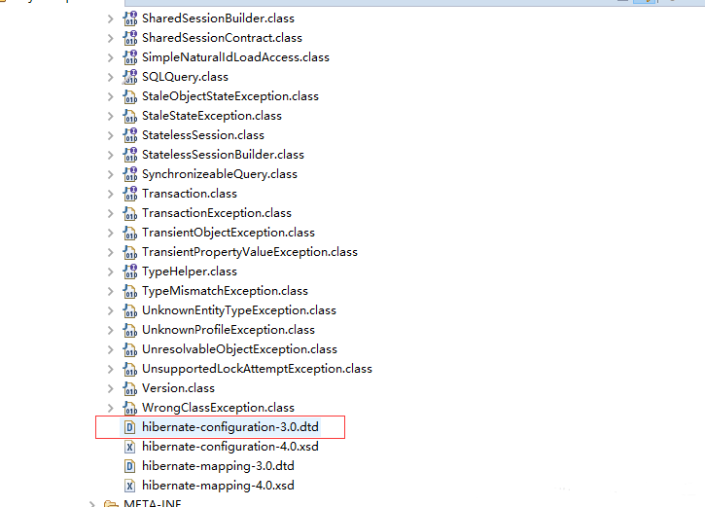Click the TypeHelper.class file icon
This screenshot has width=705, height=507.
130,272
